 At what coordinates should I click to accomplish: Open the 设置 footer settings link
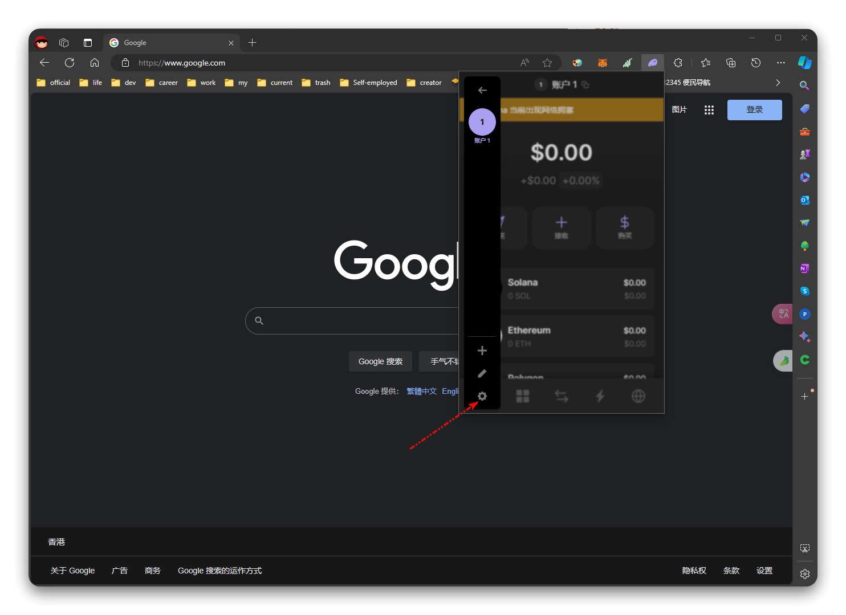(764, 571)
